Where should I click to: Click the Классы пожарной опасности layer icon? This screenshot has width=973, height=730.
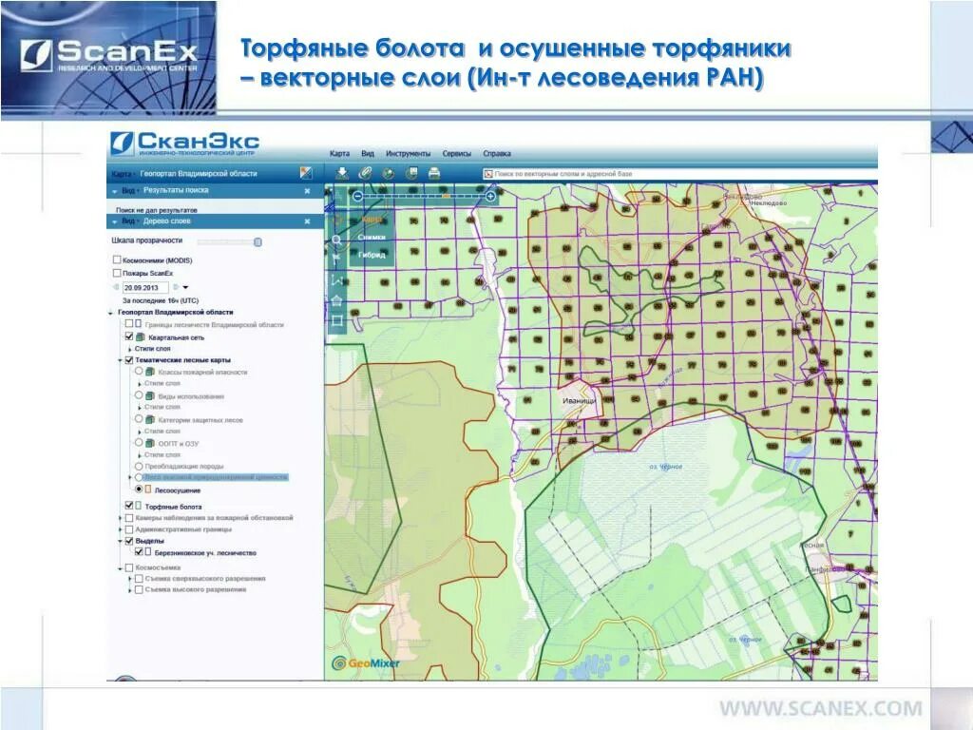tap(150, 372)
